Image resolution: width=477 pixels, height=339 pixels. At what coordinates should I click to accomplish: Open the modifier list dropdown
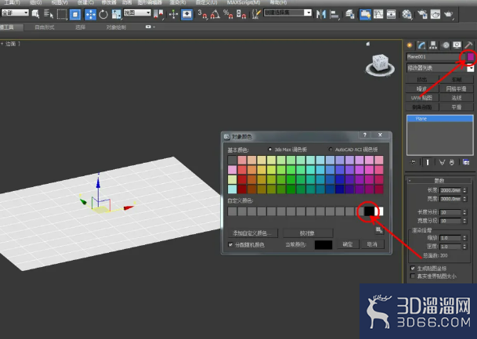click(440, 68)
